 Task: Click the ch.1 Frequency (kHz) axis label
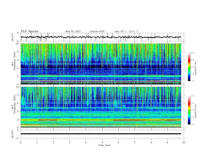pos(13,61)
